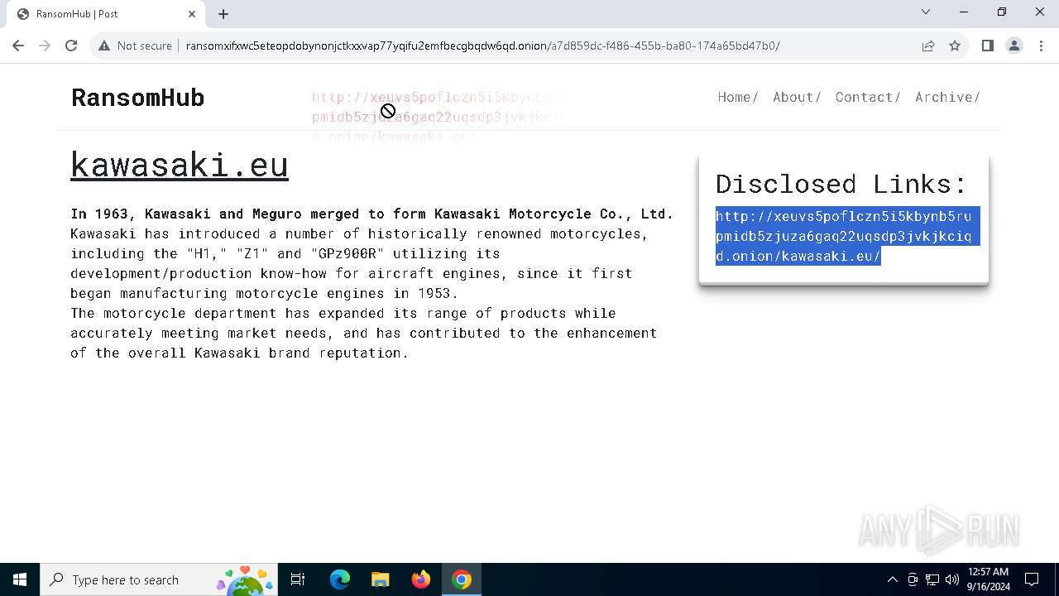Image resolution: width=1059 pixels, height=596 pixels.
Task: Open Task View on the taskbar
Action: point(298,579)
